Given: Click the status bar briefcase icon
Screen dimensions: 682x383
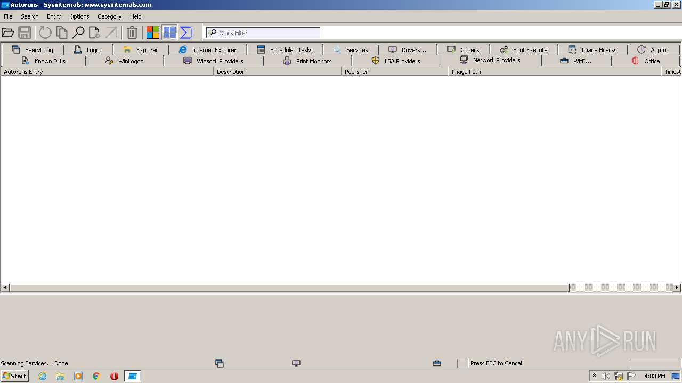Looking at the screenshot, I should [x=437, y=363].
